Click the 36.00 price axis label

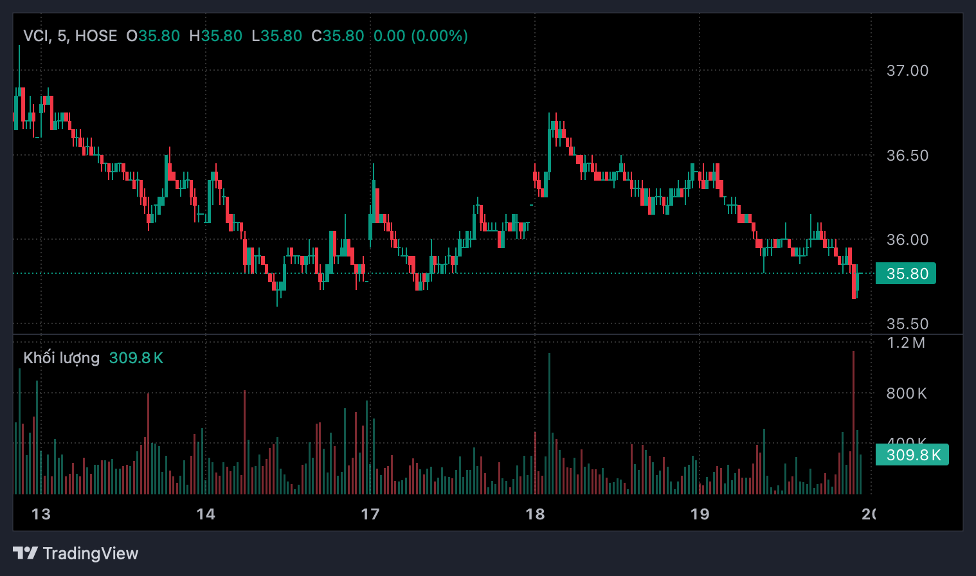coord(907,240)
